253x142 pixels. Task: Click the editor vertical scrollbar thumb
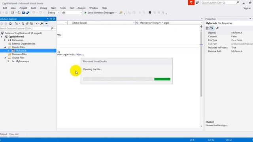point(201,64)
